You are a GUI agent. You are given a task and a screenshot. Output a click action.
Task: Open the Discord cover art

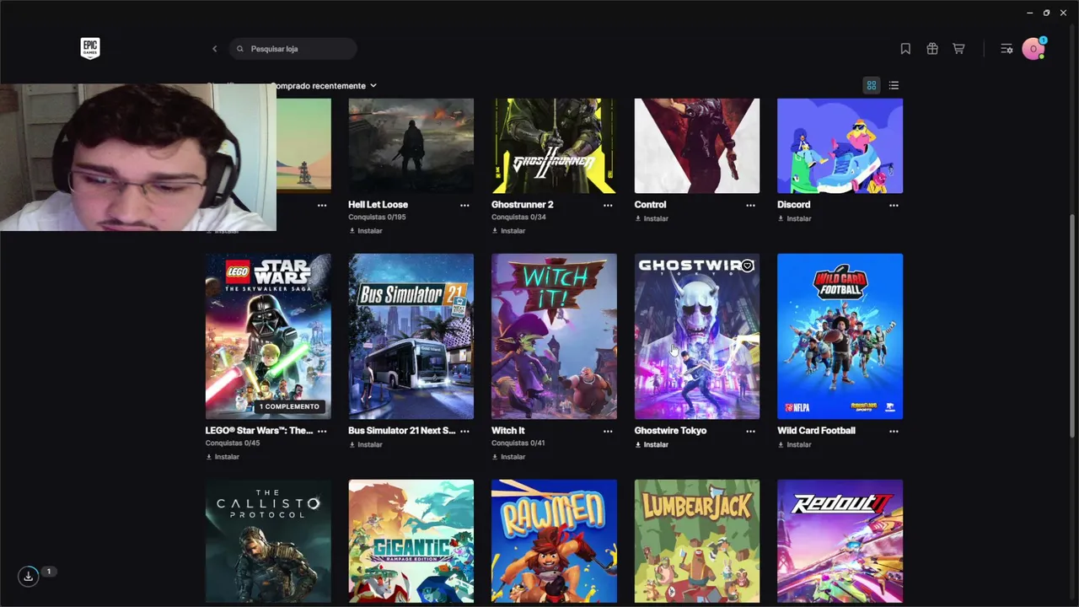(x=840, y=146)
